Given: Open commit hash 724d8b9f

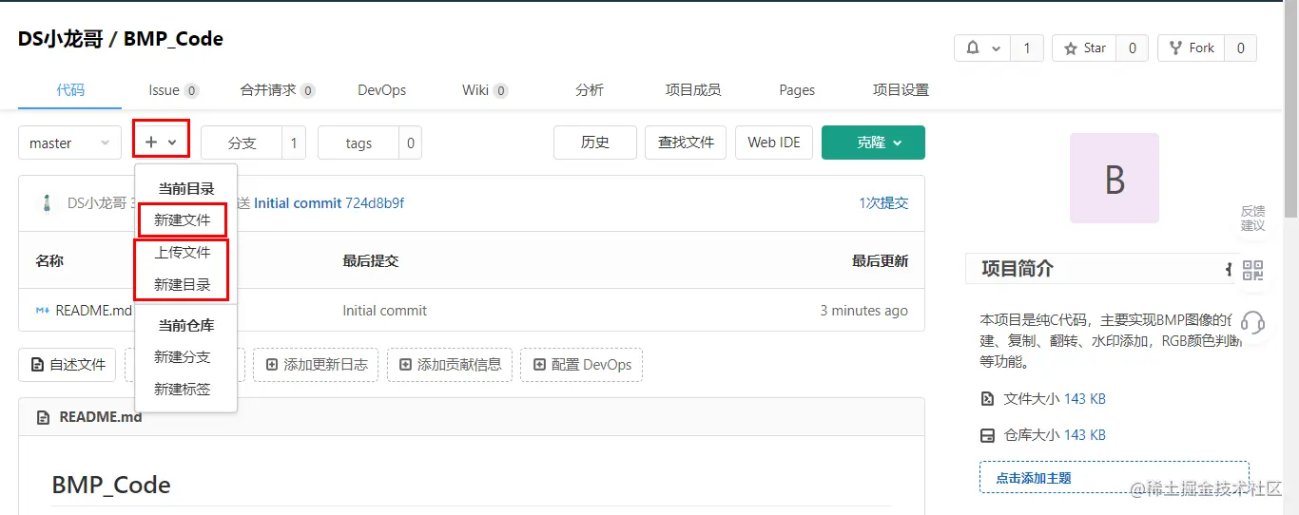Looking at the screenshot, I should (x=375, y=203).
